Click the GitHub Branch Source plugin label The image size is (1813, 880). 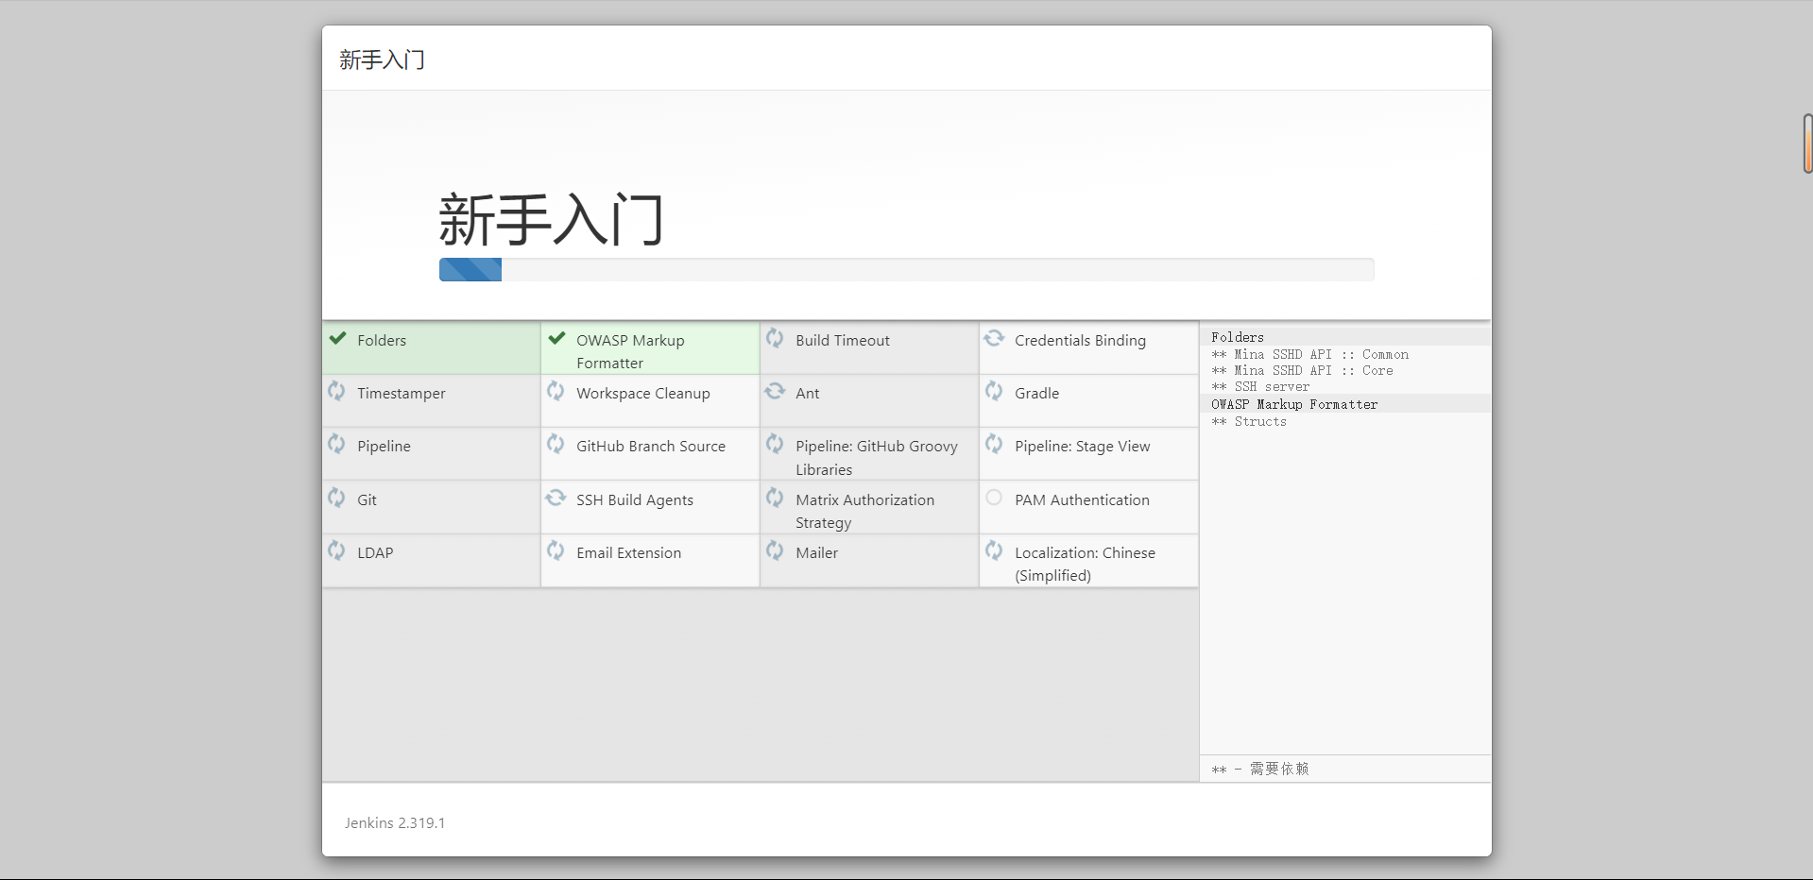[x=650, y=447]
